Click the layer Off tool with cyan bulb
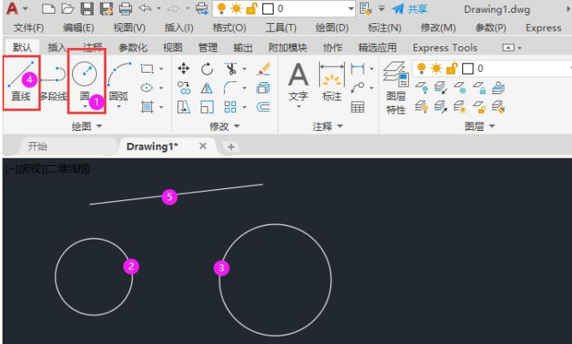This screenshot has height=344, width=572. [422, 88]
